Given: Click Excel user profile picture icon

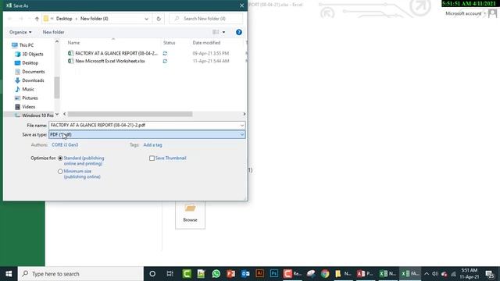Looking at the screenshot, I should (493, 14).
